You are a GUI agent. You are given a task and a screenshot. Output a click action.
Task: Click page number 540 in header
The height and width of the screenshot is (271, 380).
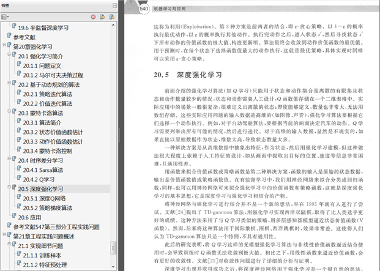click(144, 9)
